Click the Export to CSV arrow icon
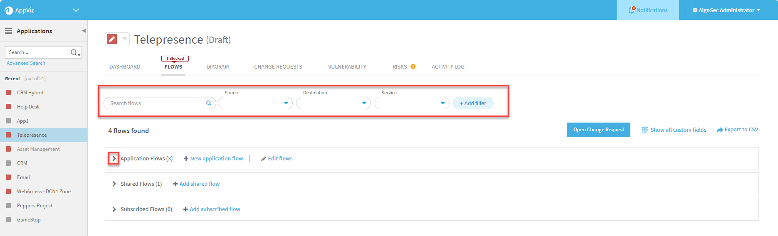 click(720, 130)
